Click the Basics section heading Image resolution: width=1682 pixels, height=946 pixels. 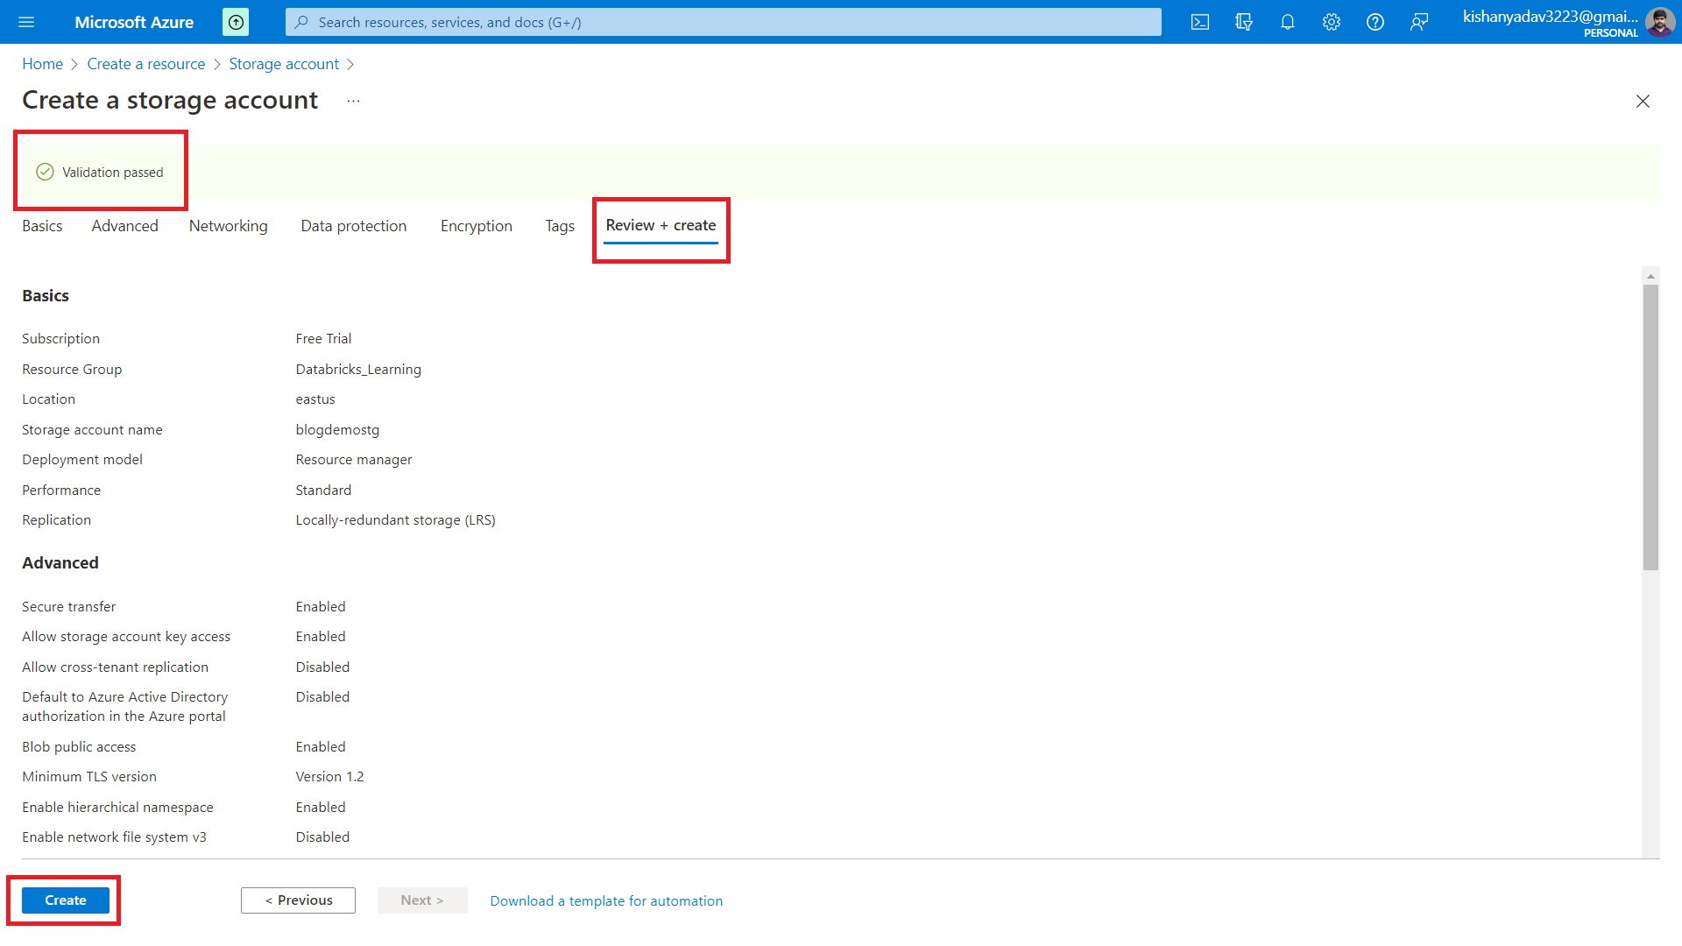[46, 296]
